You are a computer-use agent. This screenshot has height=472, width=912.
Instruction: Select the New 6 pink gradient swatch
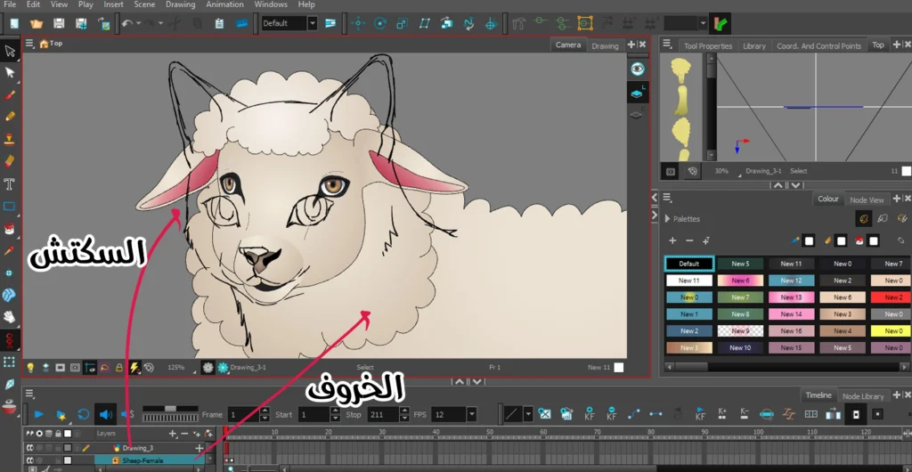point(740,281)
